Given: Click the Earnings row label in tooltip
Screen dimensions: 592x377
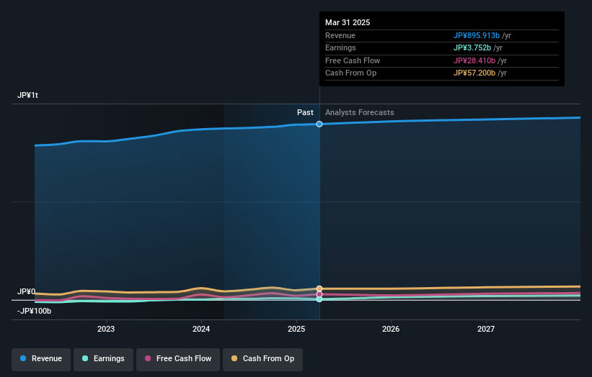Looking at the screenshot, I should click(340, 47).
